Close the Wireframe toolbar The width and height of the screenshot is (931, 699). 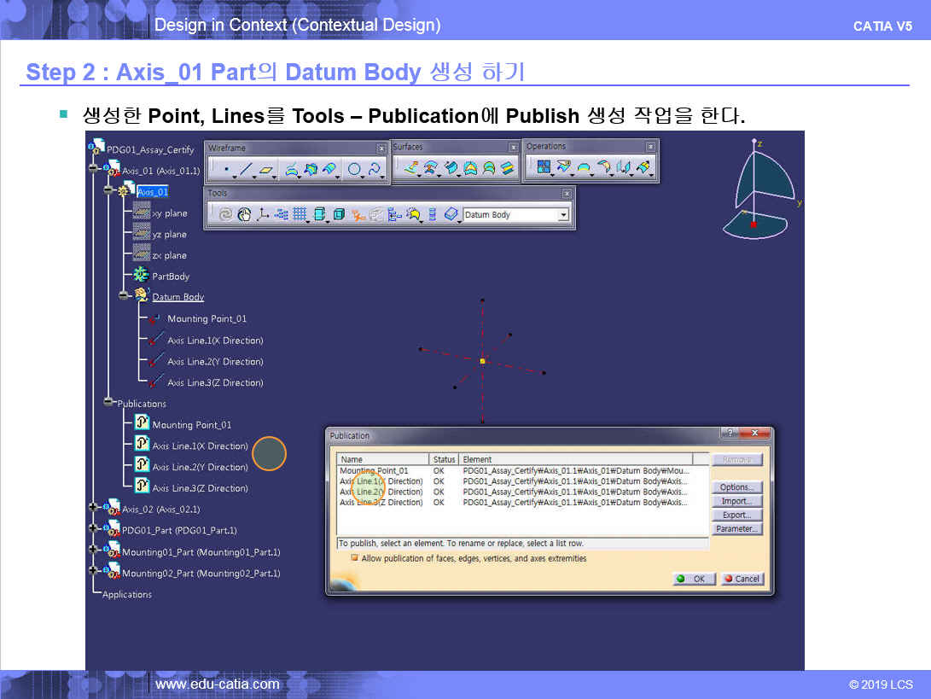[x=381, y=148]
